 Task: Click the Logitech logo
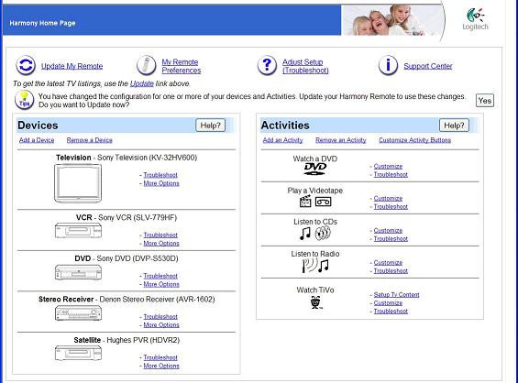coord(476,19)
